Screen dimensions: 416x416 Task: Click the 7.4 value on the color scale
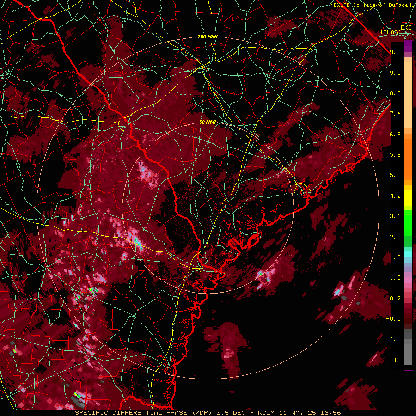click(395, 114)
